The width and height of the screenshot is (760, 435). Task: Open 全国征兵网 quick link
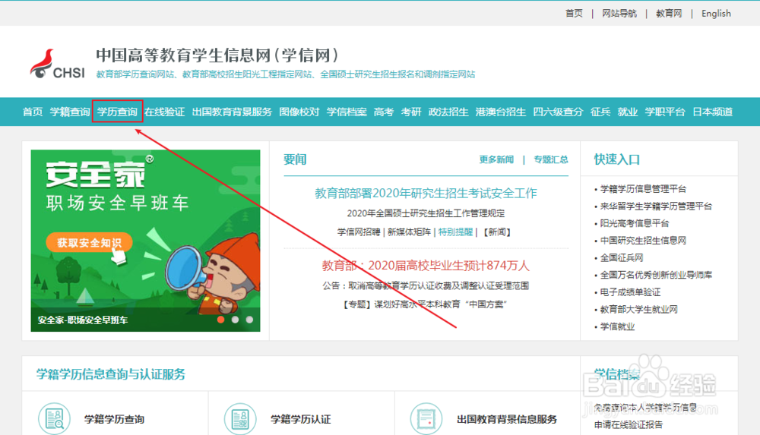622,257
